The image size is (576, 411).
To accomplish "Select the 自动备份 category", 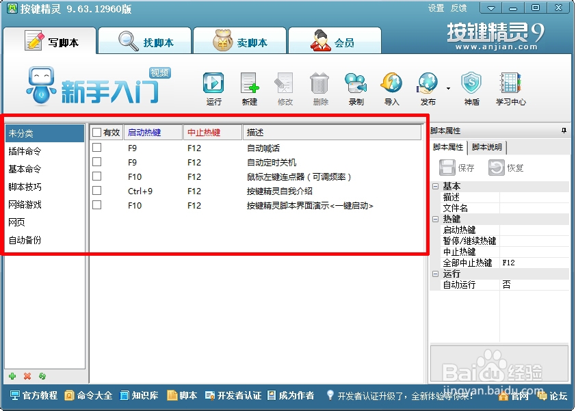I will pyautogui.click(x=45, y=240).
